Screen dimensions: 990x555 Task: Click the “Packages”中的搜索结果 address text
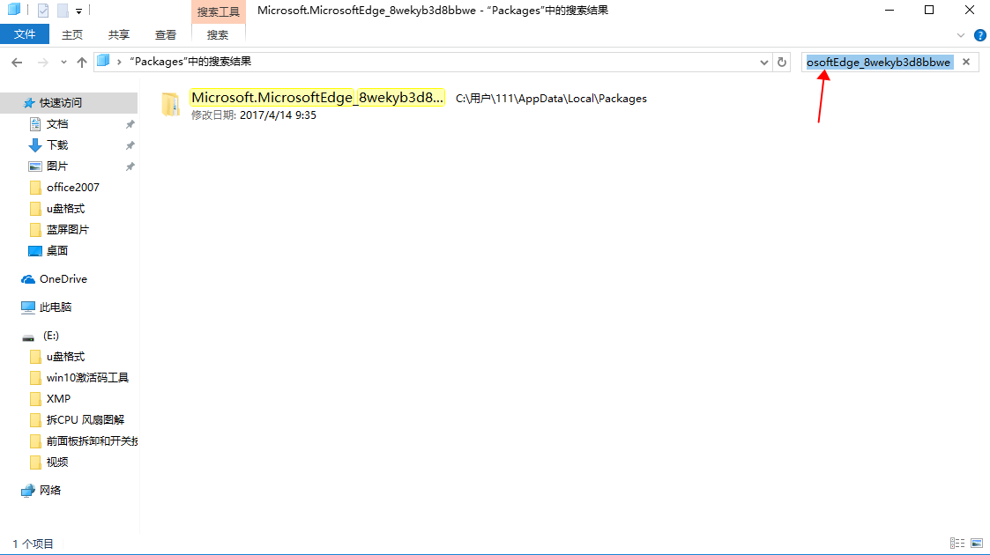click(190, 61)
